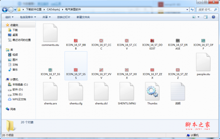The width and height of the screenshot is (220, 139).
Task: Click 电气审图软件 in the address path
Action: pyautogui.click(x=73, y=10)
